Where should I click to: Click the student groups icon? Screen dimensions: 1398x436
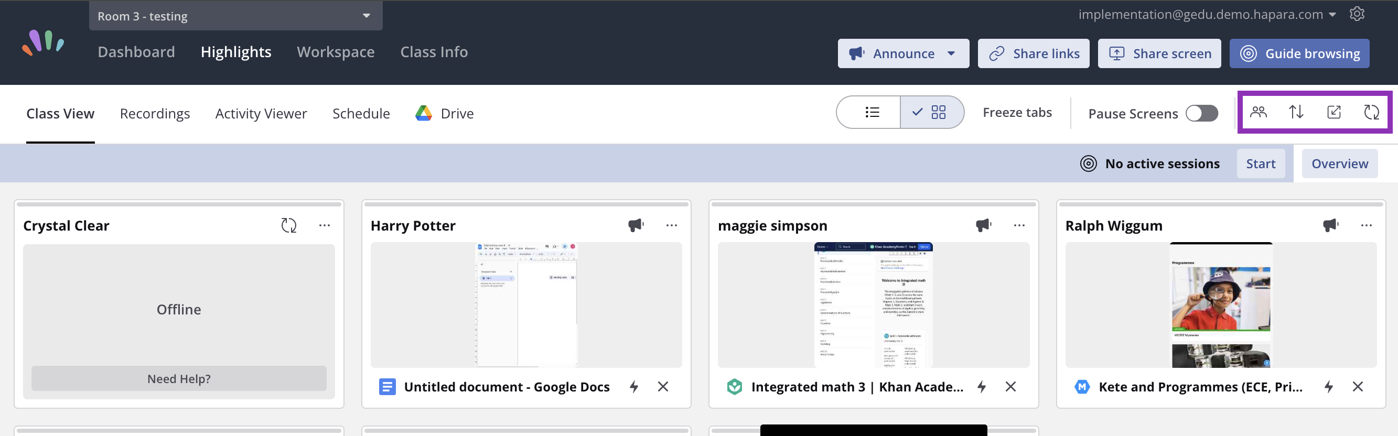1258,112
